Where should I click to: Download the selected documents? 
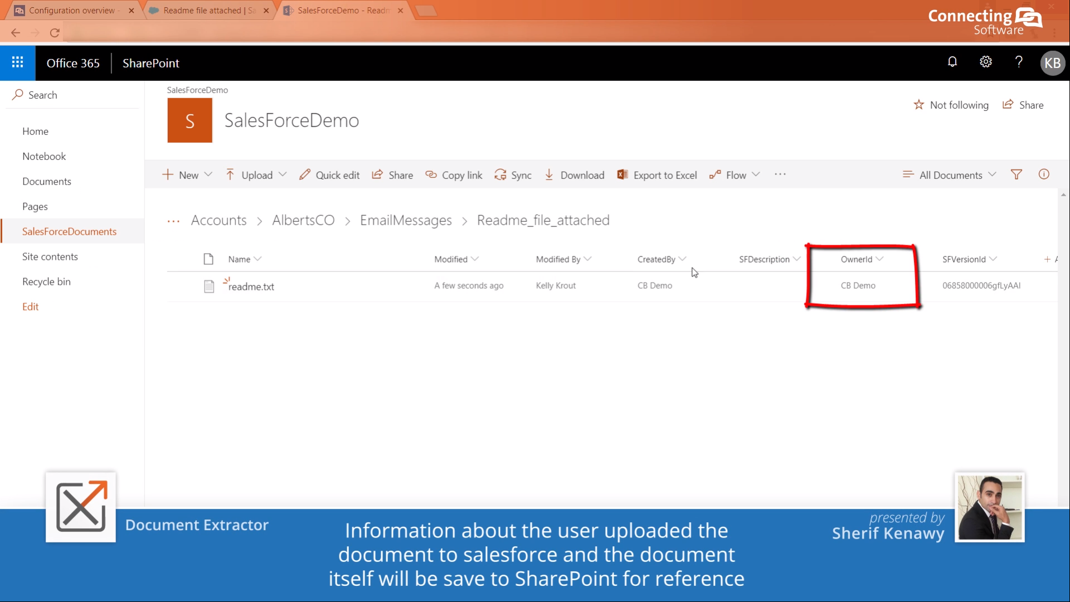574,174
